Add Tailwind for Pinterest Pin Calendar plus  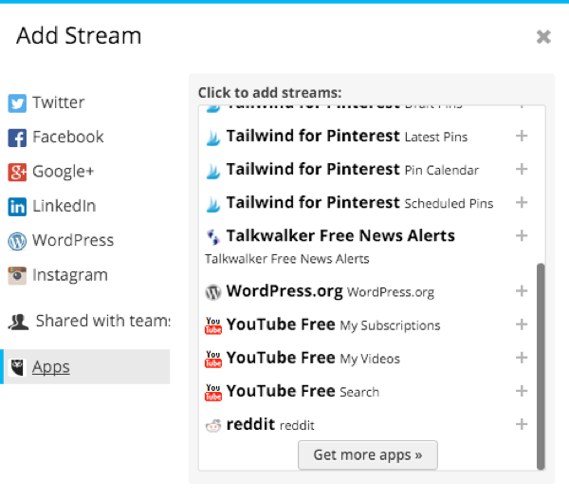(x=522, y=169)
